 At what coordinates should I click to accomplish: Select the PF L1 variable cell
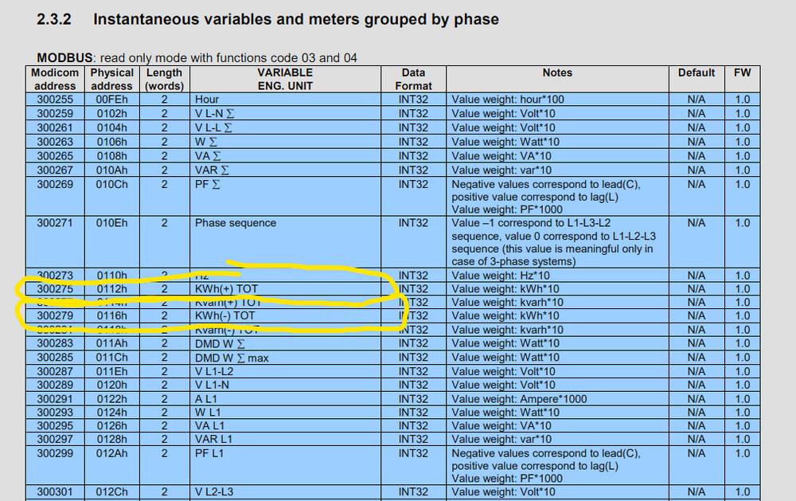208,453
